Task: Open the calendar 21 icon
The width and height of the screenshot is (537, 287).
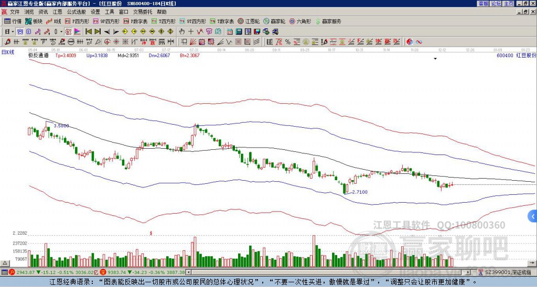Action: tap(230, 32)
